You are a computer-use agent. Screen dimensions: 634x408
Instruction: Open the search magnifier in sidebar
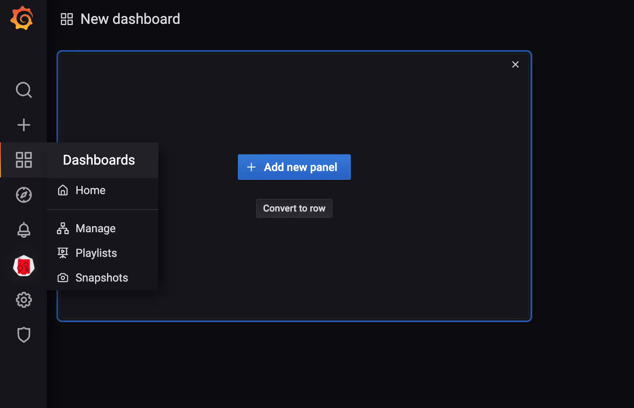click(x=24, y=90)
